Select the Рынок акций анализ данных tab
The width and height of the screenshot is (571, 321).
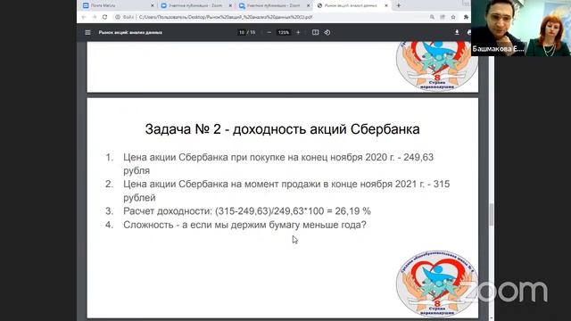352,5
